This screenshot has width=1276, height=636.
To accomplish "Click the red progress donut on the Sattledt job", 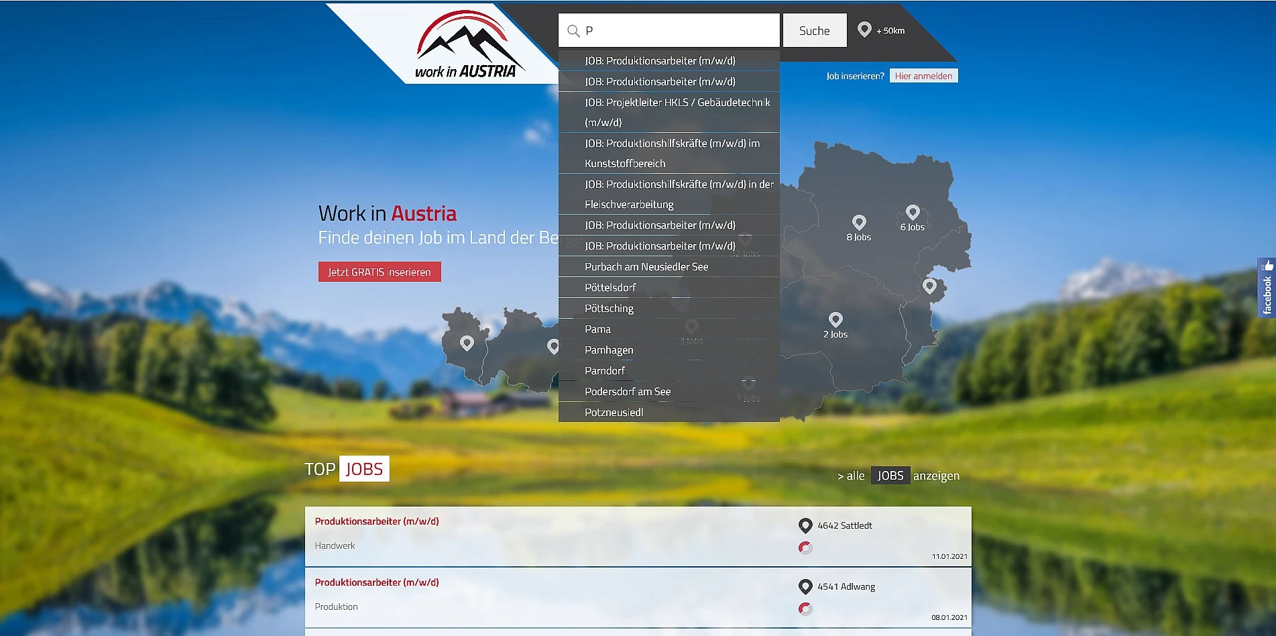I will click(804, 547).
